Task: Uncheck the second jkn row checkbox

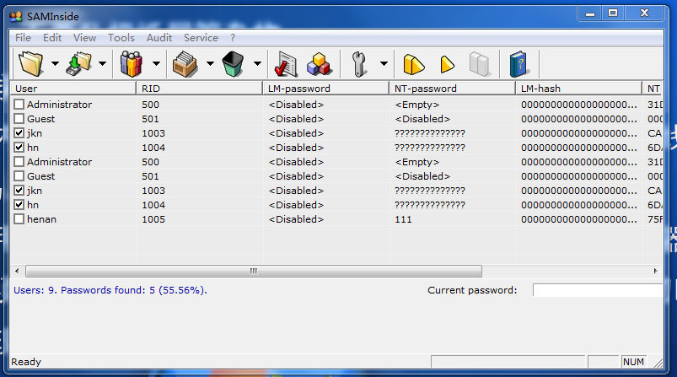Action: tap(19, 191)
